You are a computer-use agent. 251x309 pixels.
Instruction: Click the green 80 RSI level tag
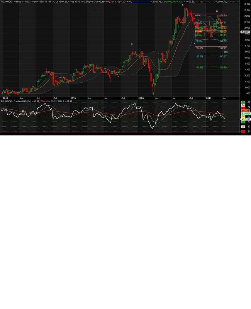[x=243, y=102]
